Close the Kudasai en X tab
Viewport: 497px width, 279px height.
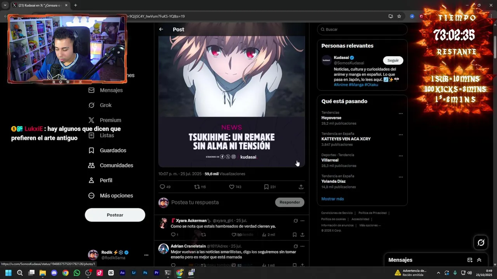pos(66,5)
